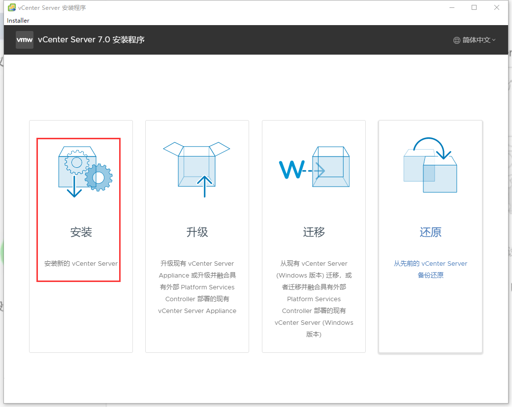Screen dimensions: 512x407
Task: Select the 升级 heading
Action: pos(197,232)
